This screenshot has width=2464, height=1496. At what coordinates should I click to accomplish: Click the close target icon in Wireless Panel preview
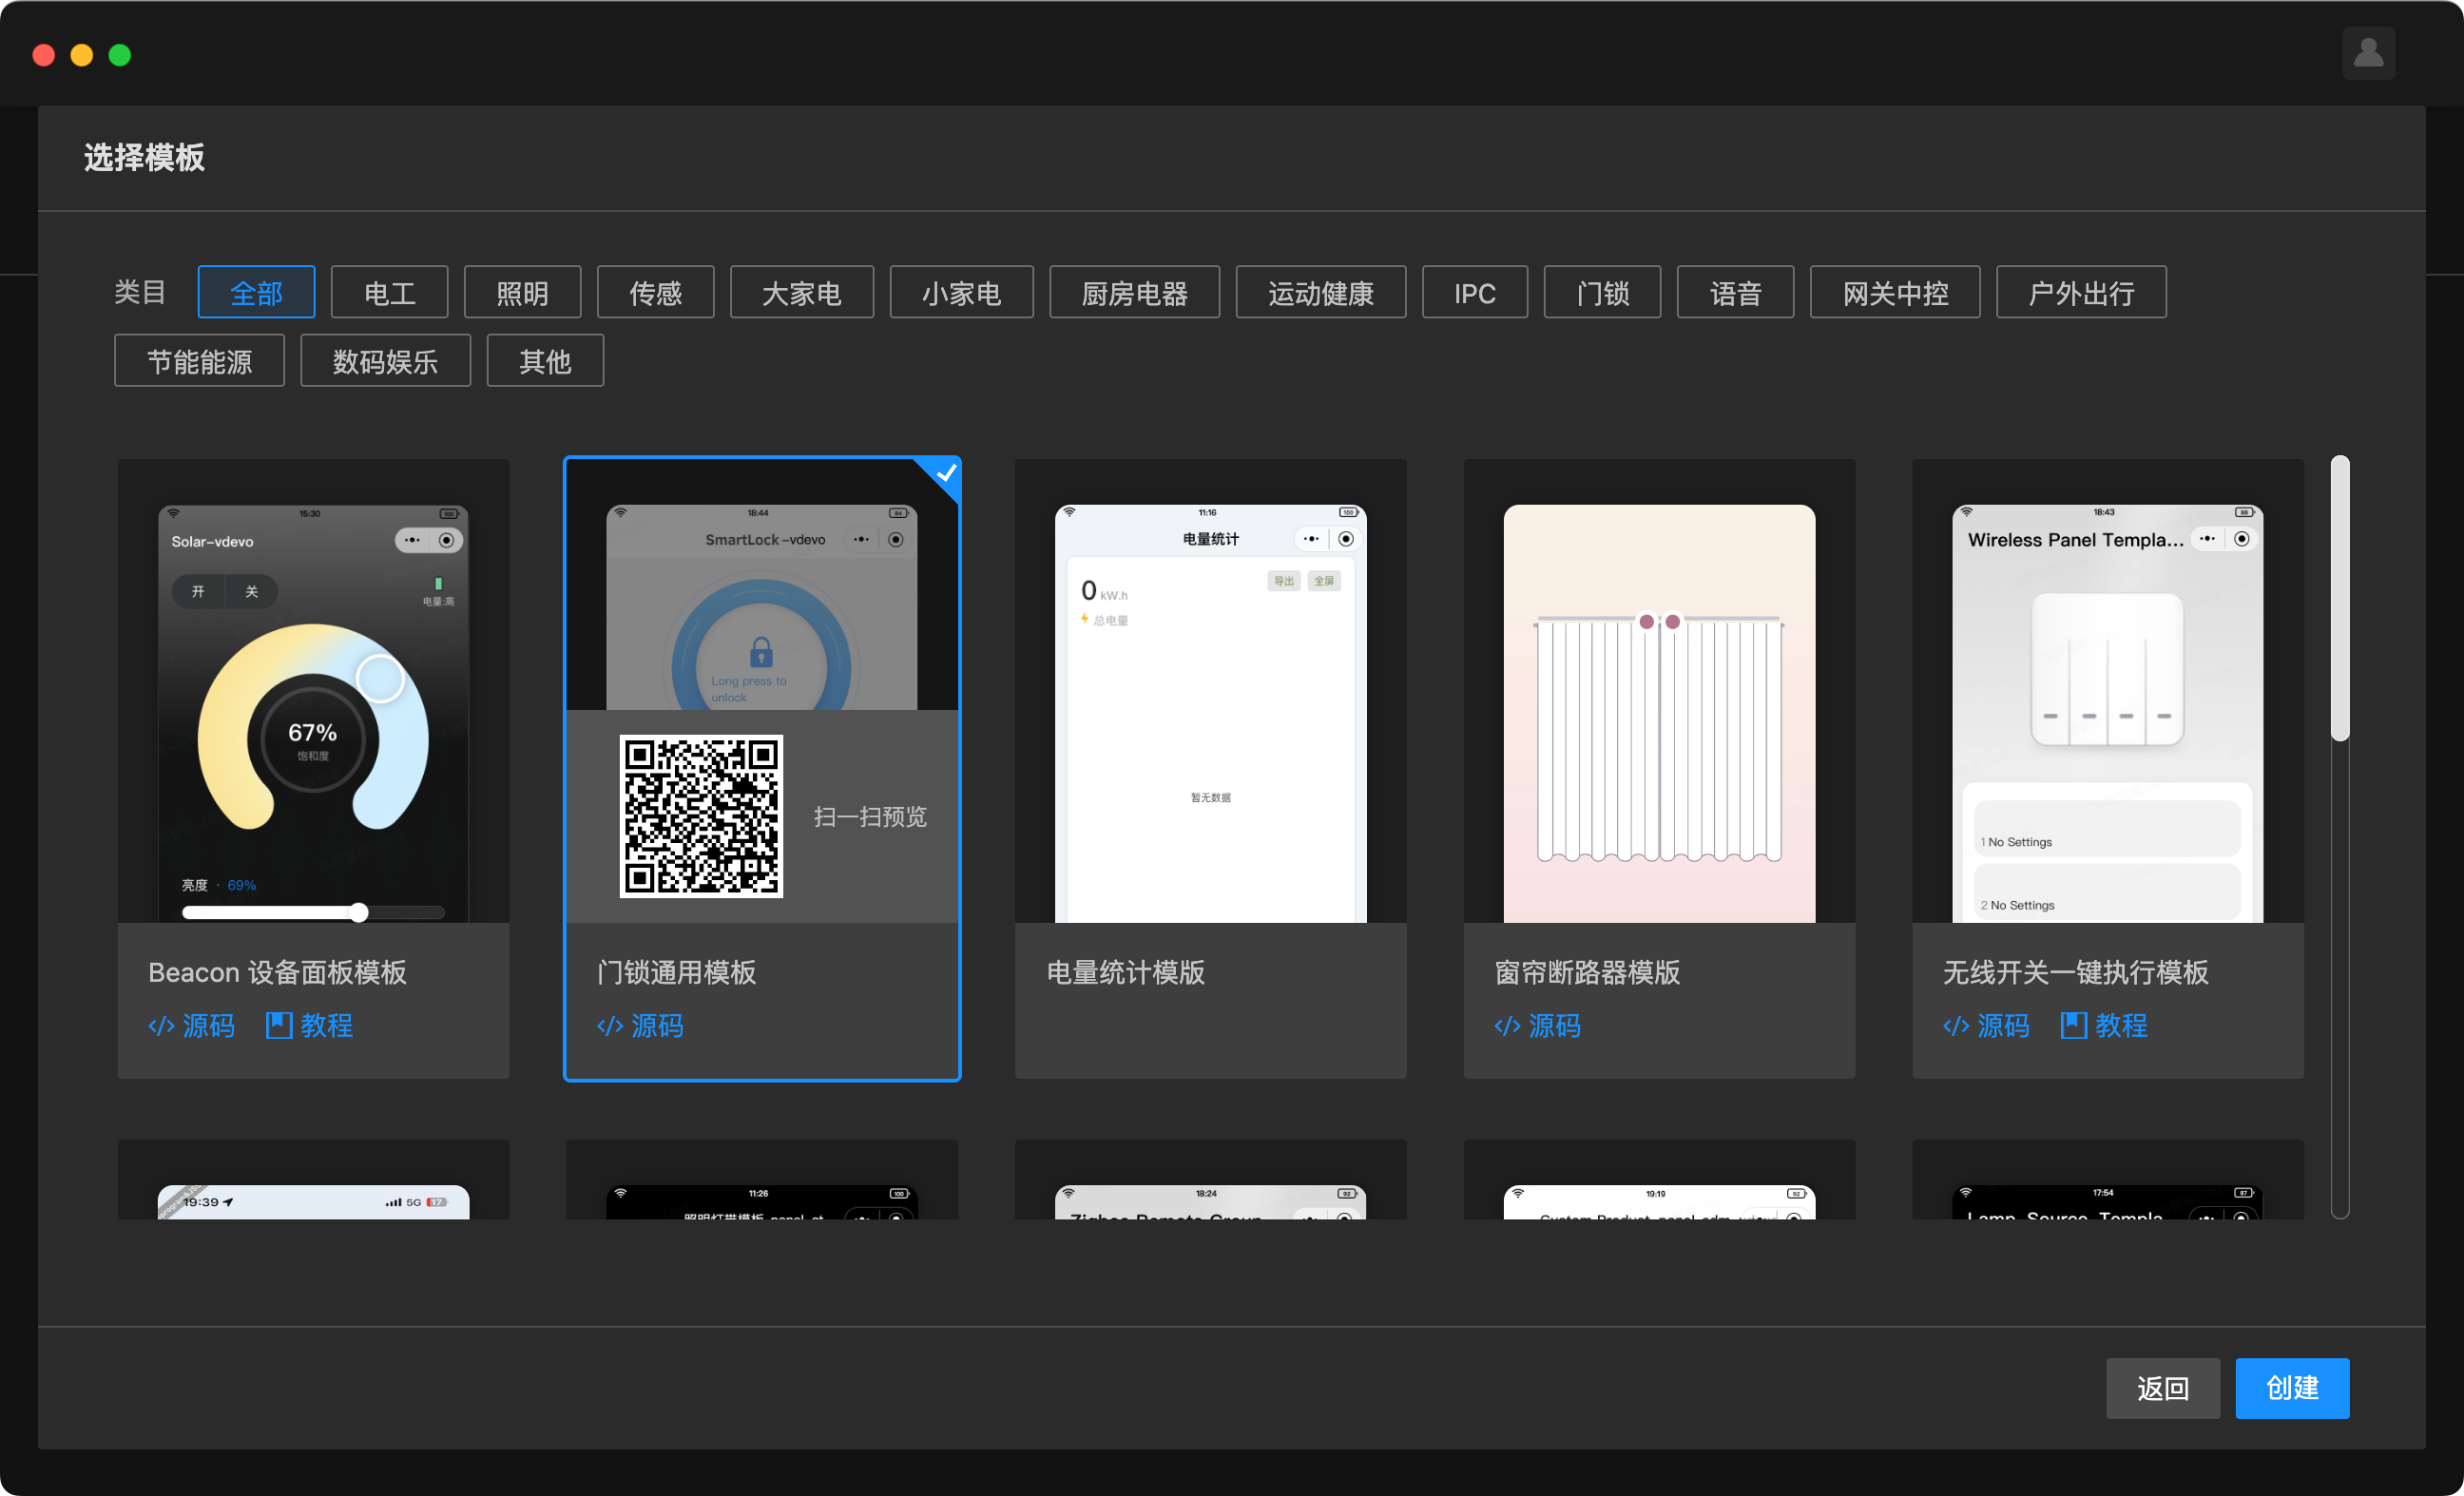(x=2242, y=539)
